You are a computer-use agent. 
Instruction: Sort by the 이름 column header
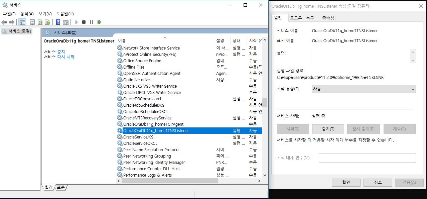click(165, 40)
